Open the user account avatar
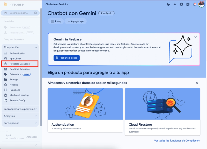207x149 pixels. coord(202,4)
